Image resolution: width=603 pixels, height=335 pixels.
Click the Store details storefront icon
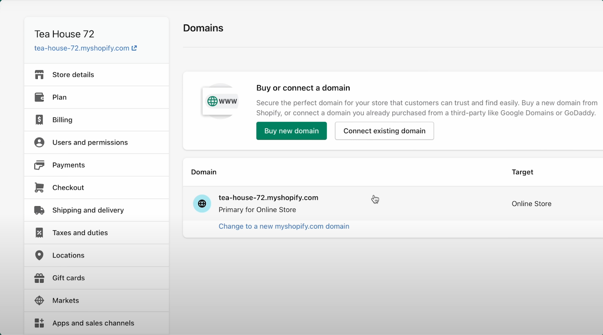[39, 75]
